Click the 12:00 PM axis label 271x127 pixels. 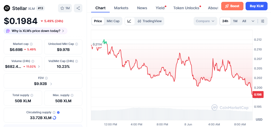click(110, 124)
